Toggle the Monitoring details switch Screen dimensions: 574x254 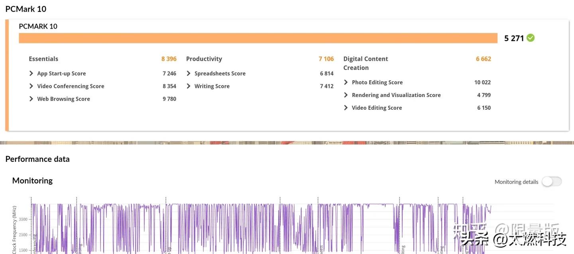pos(552,182)
